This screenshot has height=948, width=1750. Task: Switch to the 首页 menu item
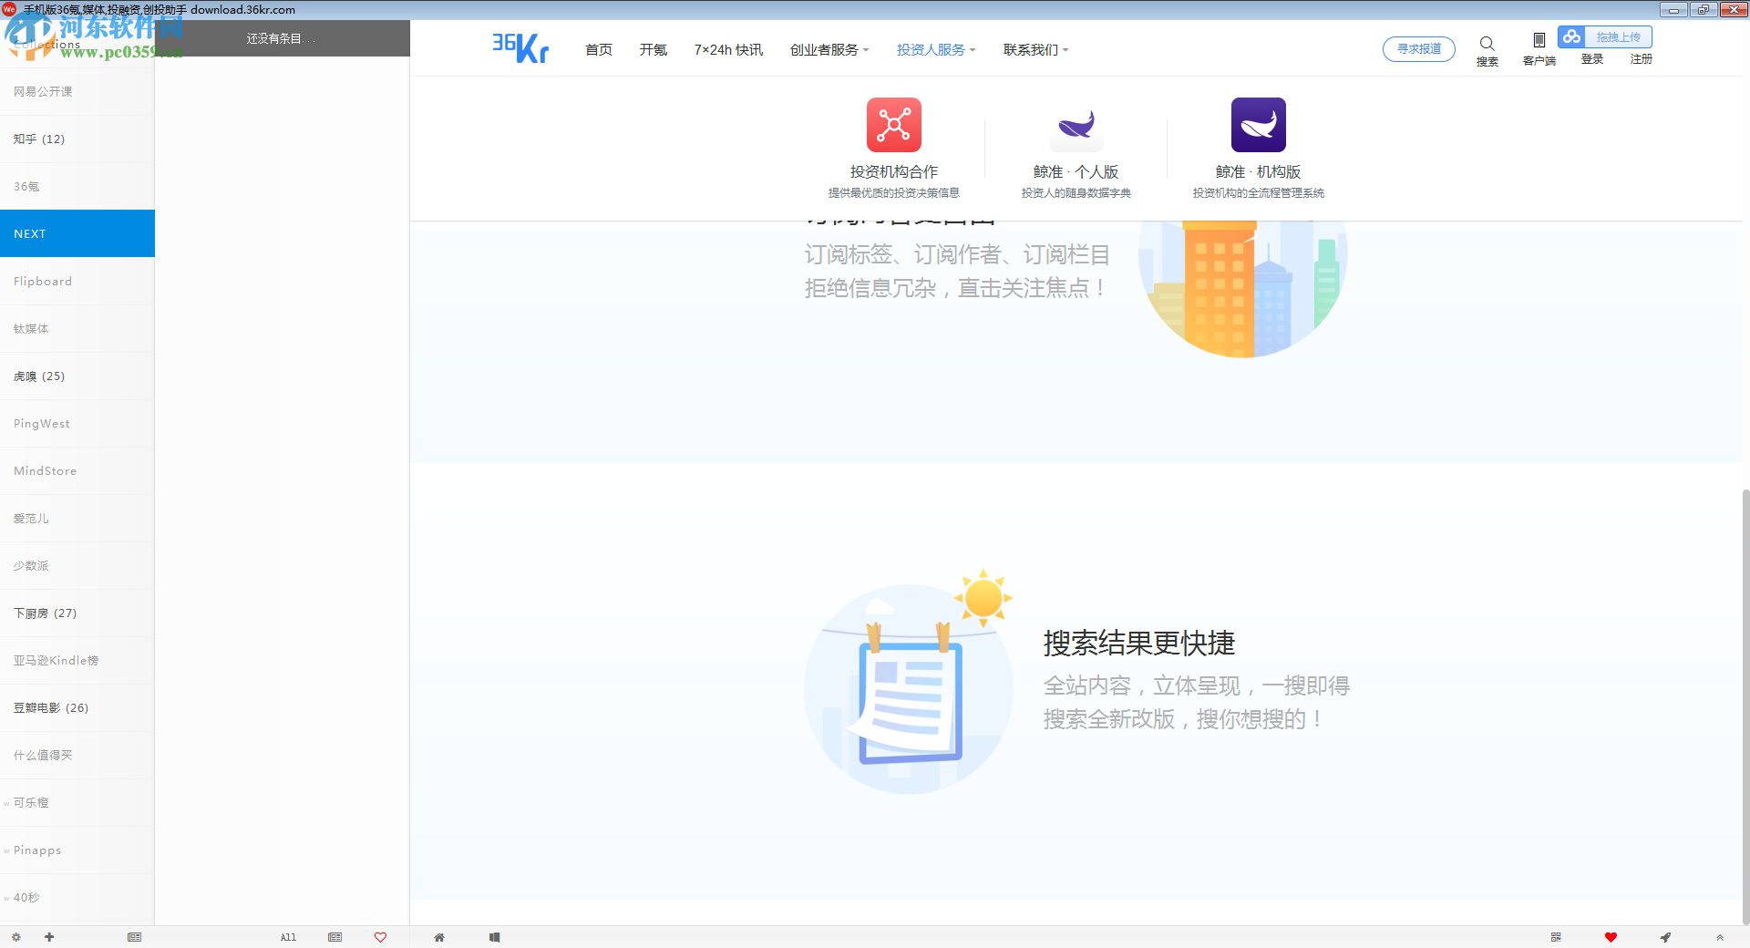click(598, 50)
